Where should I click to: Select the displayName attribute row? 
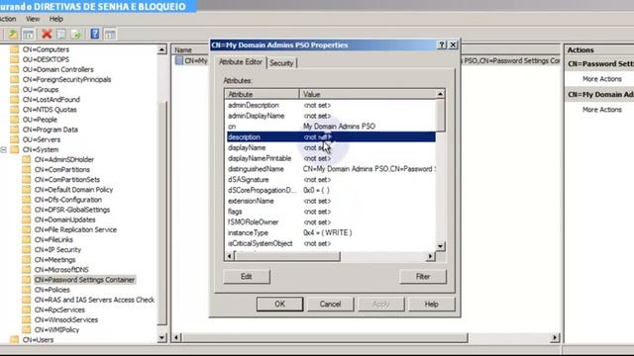click(331, 147)
